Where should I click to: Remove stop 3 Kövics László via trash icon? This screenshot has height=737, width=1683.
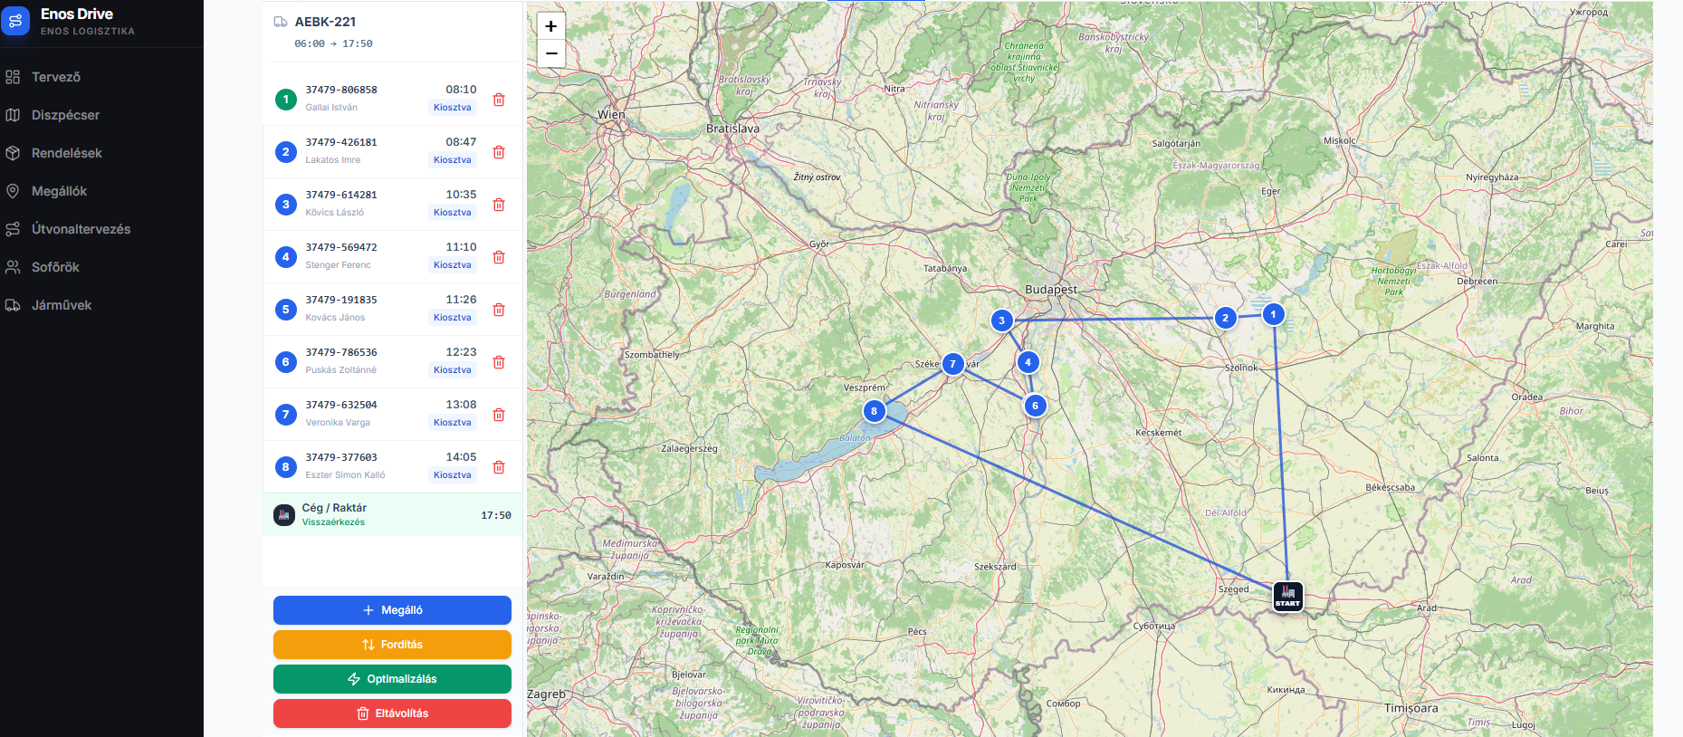tap(498, 205)
